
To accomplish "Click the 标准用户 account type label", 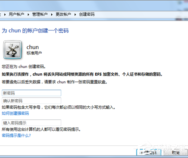I will click(x=34, y=53).
